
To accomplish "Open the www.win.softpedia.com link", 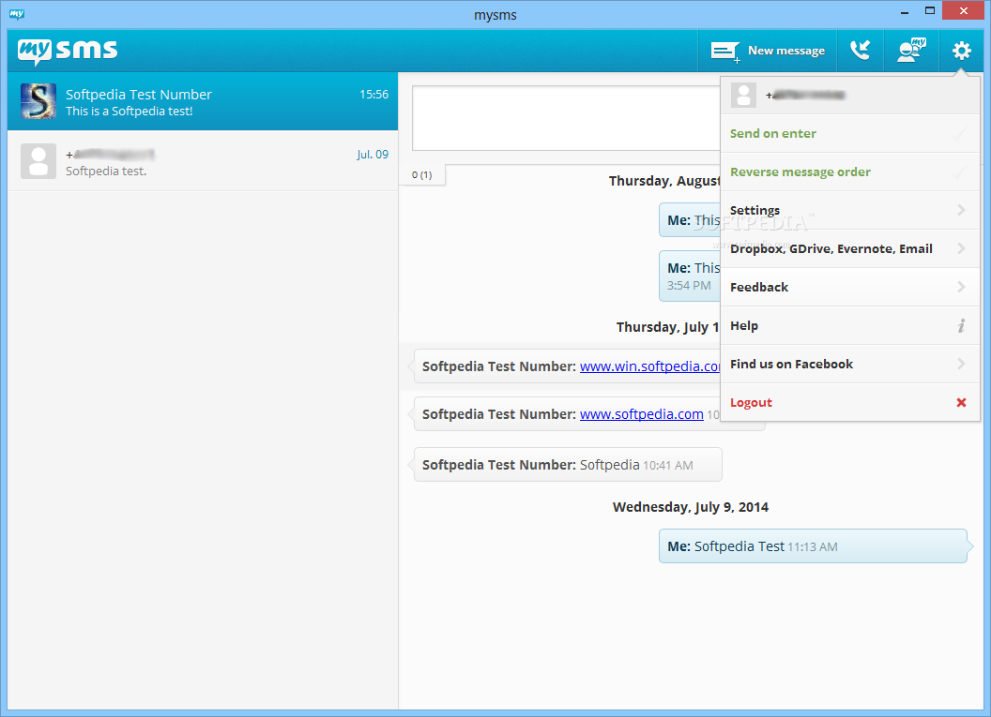I will (x=649, y=366).
